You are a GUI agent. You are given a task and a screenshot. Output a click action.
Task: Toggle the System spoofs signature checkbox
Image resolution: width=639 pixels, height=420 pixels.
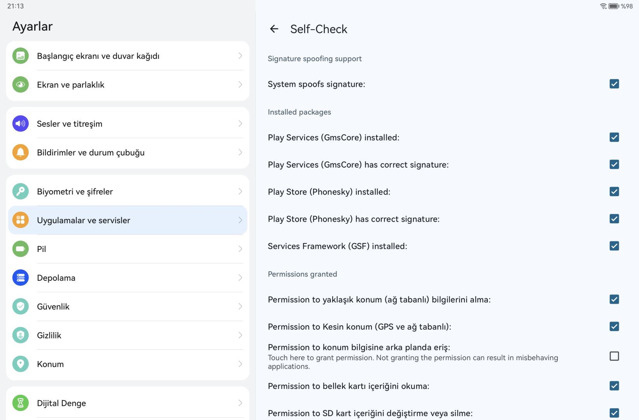click(614, 84)
